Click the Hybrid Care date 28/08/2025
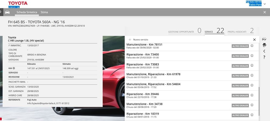Viewport: 270px width, 121px height. click(x=33, y=95)
